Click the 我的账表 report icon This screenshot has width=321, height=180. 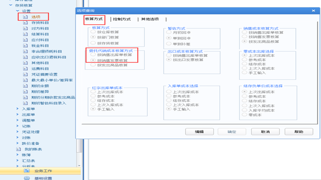[x=19, y=149]
